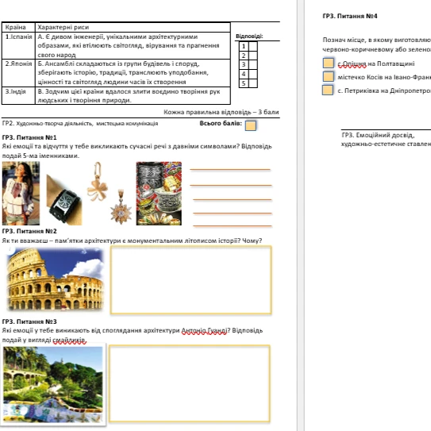Select the leather bracelet watch image
This screenshot has height=431, width=431.
[64, 200]
